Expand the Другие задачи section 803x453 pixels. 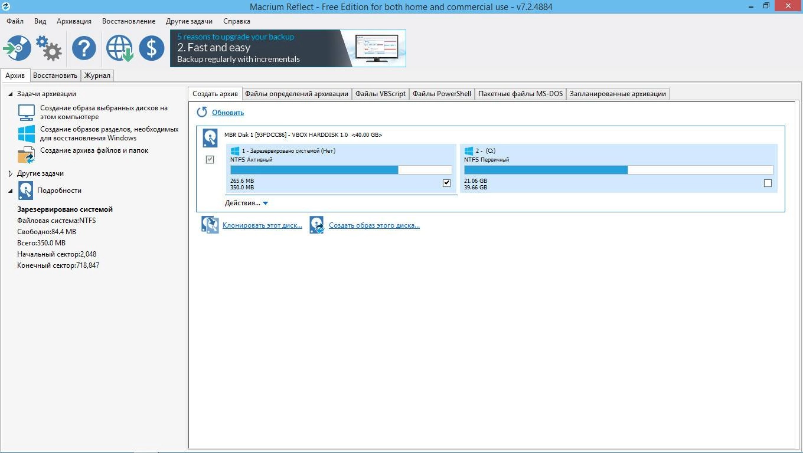pyautogui.click(x=10, y=173)
